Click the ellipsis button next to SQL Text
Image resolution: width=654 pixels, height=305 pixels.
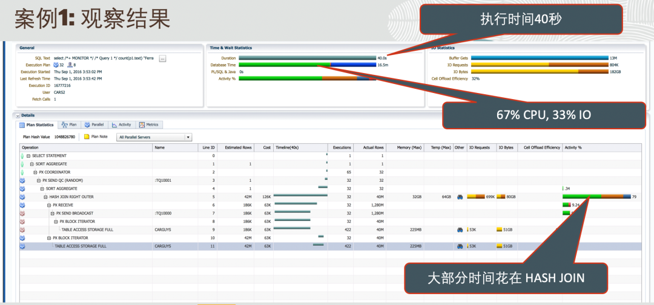tap(162, 58)
